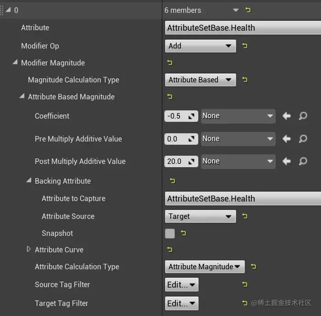Browse to Coefficient curve table asset
This screenshot has height=316, width=321.
coord(303,116)
